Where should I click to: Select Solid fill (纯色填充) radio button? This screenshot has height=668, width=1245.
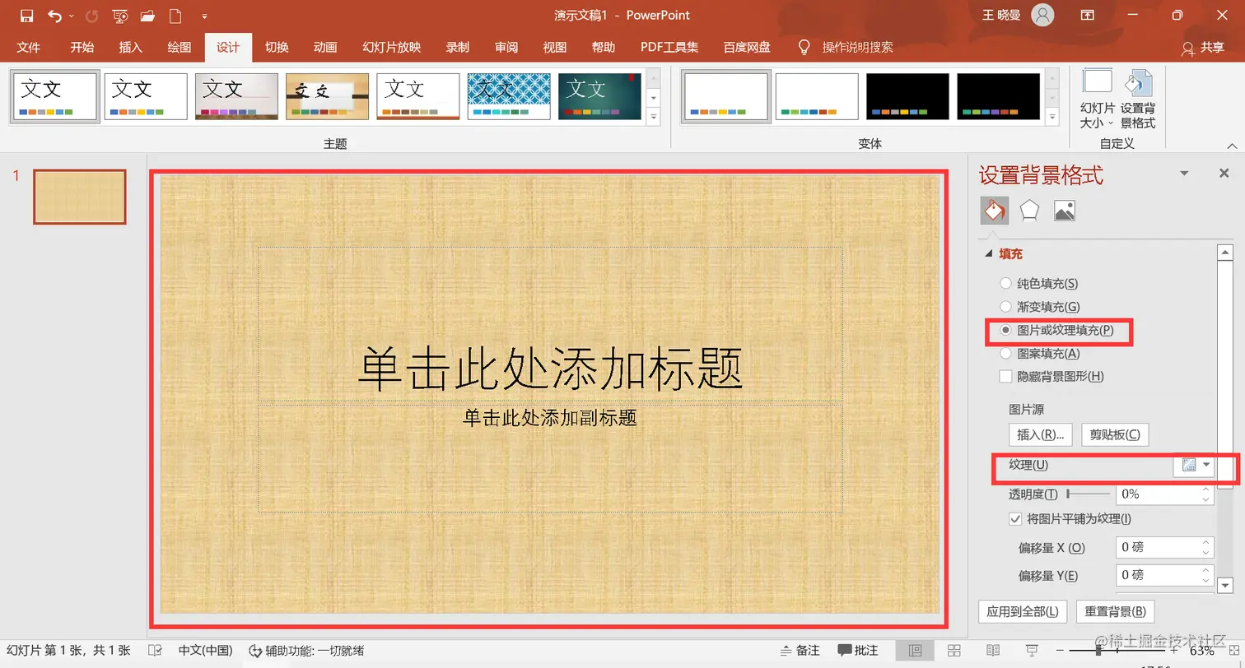click(x=1005, y=284)
